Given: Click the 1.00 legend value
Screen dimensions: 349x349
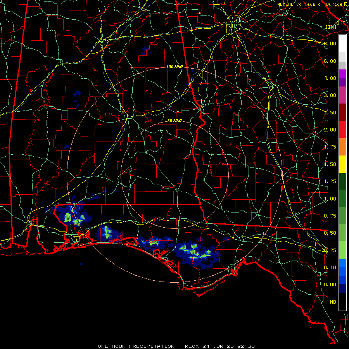Looking at the screenshot, I should 330,199.
